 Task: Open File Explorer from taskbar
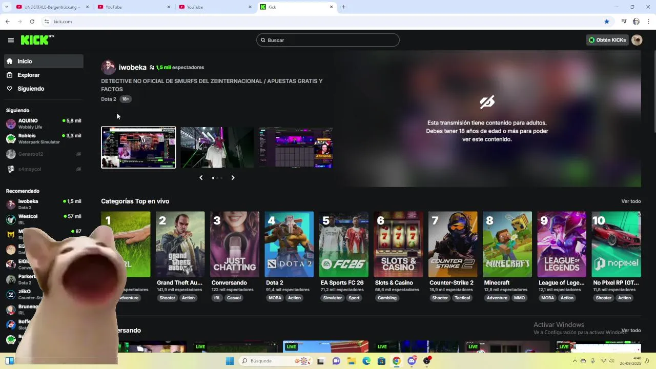click(352, 361)
